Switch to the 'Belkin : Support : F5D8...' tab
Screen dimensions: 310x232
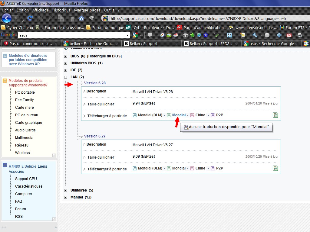(x=211, y=43)
